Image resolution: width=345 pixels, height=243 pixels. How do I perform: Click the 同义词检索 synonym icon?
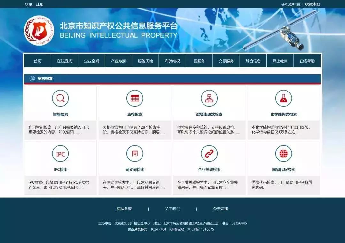(x=134, y=153)
